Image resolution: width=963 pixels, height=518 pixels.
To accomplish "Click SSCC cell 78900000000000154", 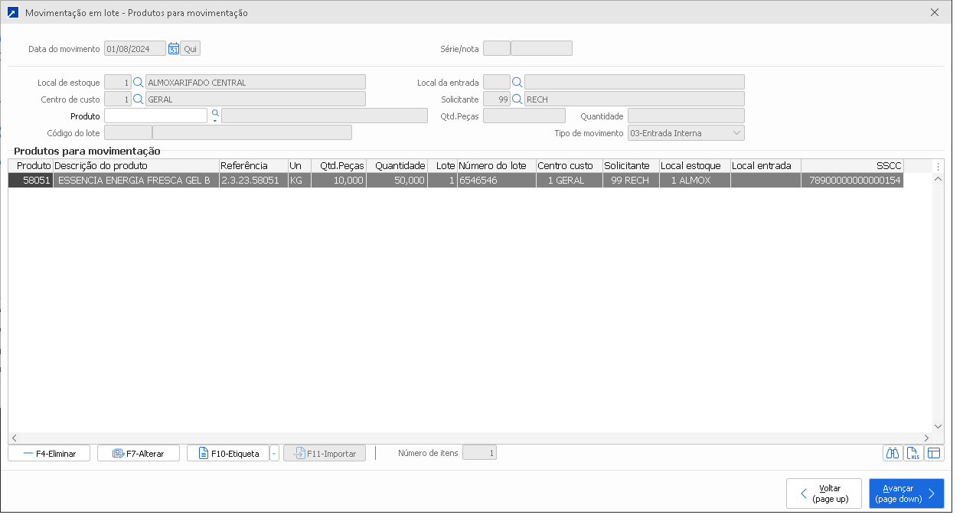I will click(x=853, y=181).
